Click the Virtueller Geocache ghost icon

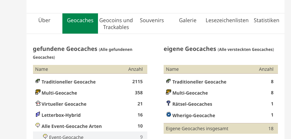point(38,103)
